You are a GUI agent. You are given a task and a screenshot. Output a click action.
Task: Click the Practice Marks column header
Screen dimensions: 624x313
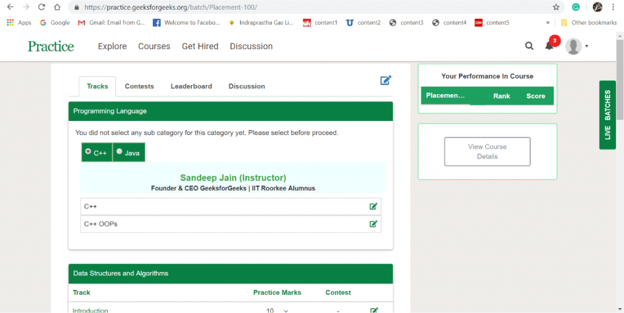click(x=277, y=293)
